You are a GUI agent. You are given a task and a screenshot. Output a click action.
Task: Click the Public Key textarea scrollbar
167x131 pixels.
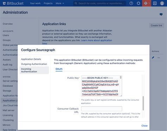coord(121,77)
